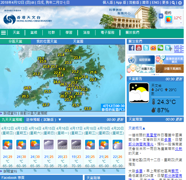Click the search magnifier icon
The height and width of the screenshot is (180, 186).
(x=173, y=3)
